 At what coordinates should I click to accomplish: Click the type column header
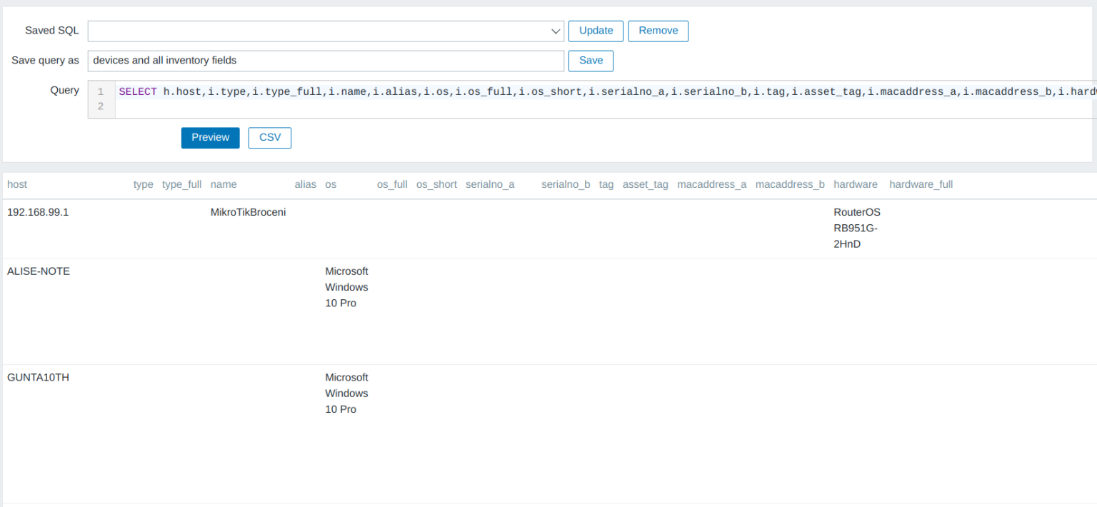[143, 184]
